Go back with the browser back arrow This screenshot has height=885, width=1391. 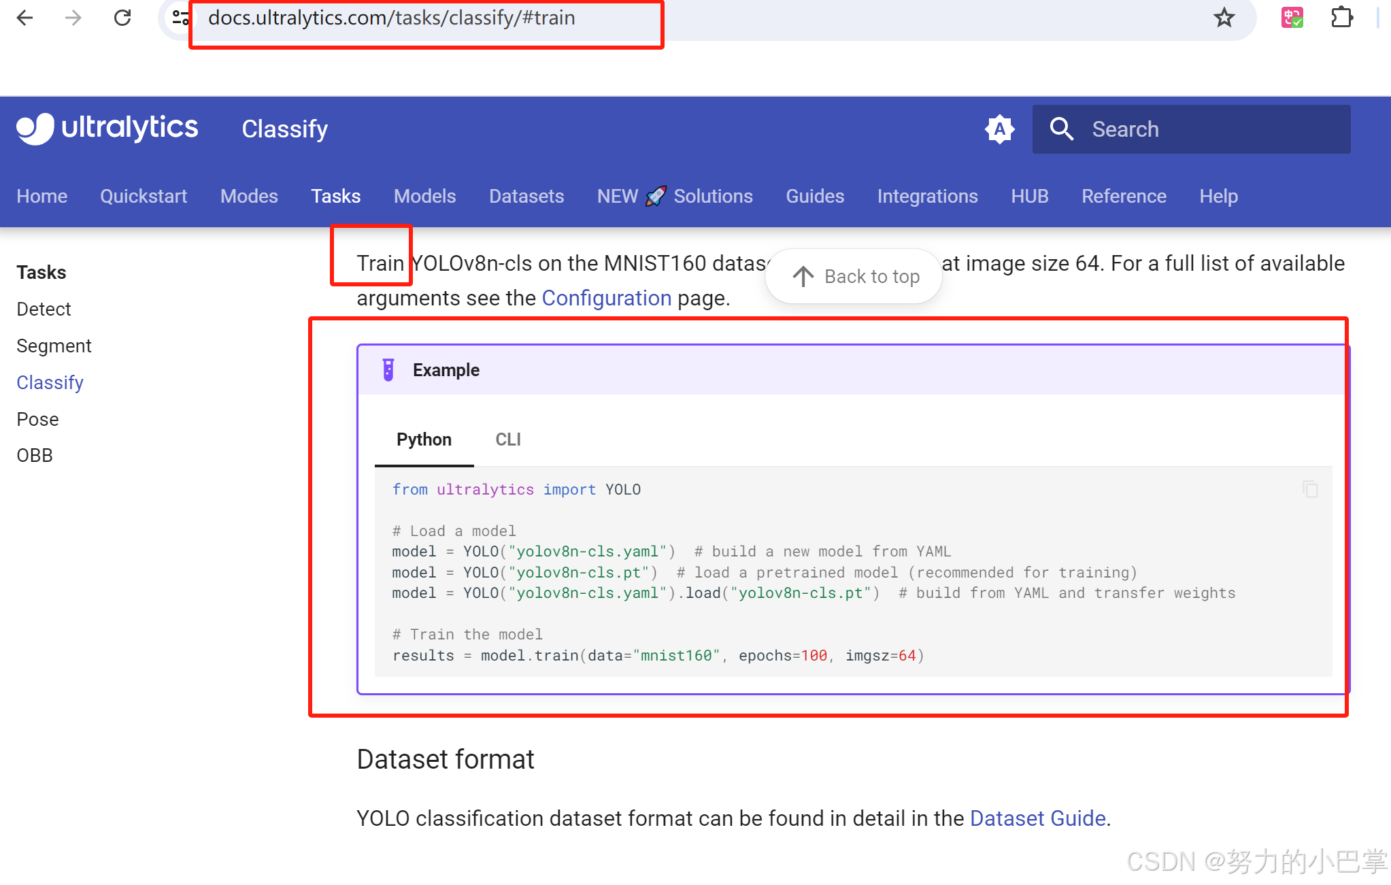[24, 18]
